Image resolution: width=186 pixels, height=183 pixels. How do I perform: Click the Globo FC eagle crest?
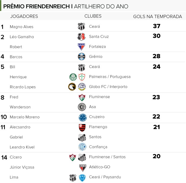72,87
